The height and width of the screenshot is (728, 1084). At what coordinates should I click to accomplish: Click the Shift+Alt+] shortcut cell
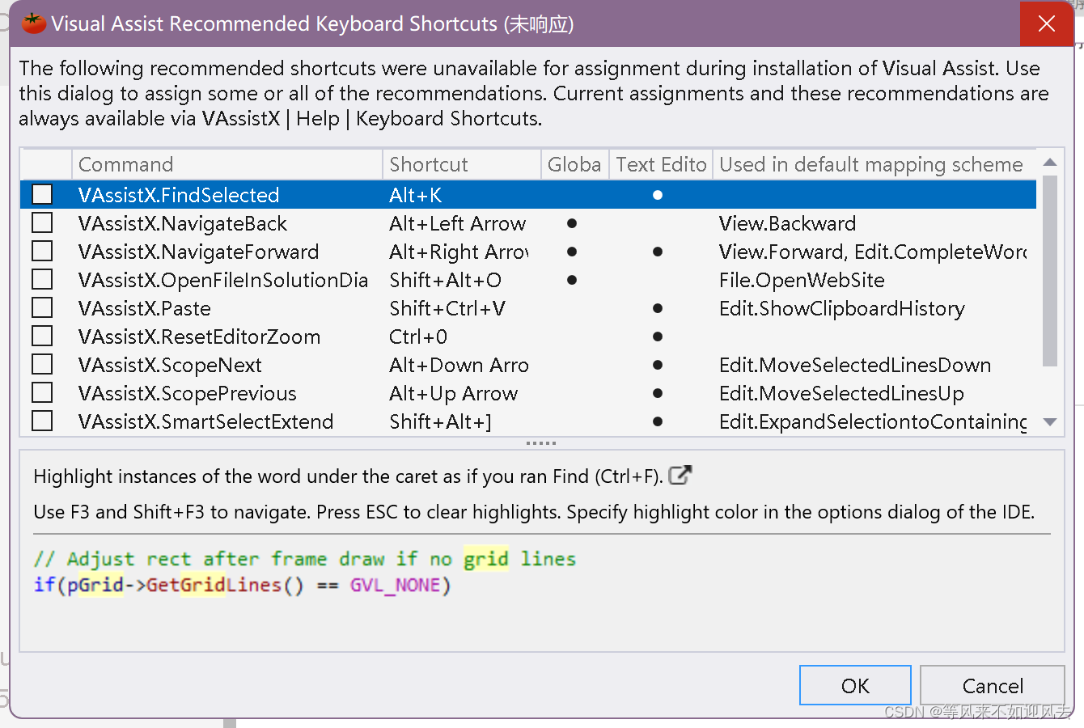pos(441,421)
